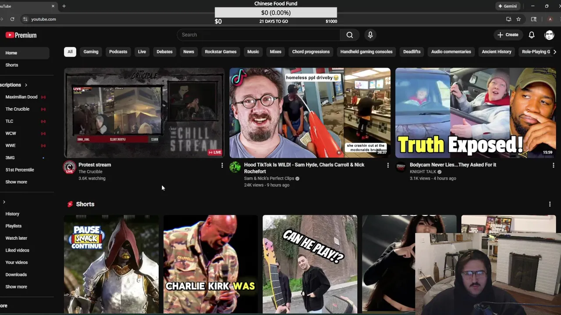
Task: Open the notifications bell
Action: point(531,35)
